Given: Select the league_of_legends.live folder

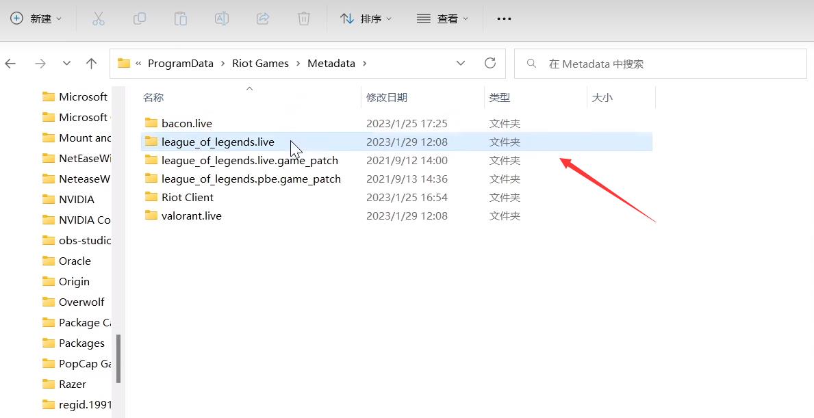Looking at the screenshot, I should [x=396, y=142].
